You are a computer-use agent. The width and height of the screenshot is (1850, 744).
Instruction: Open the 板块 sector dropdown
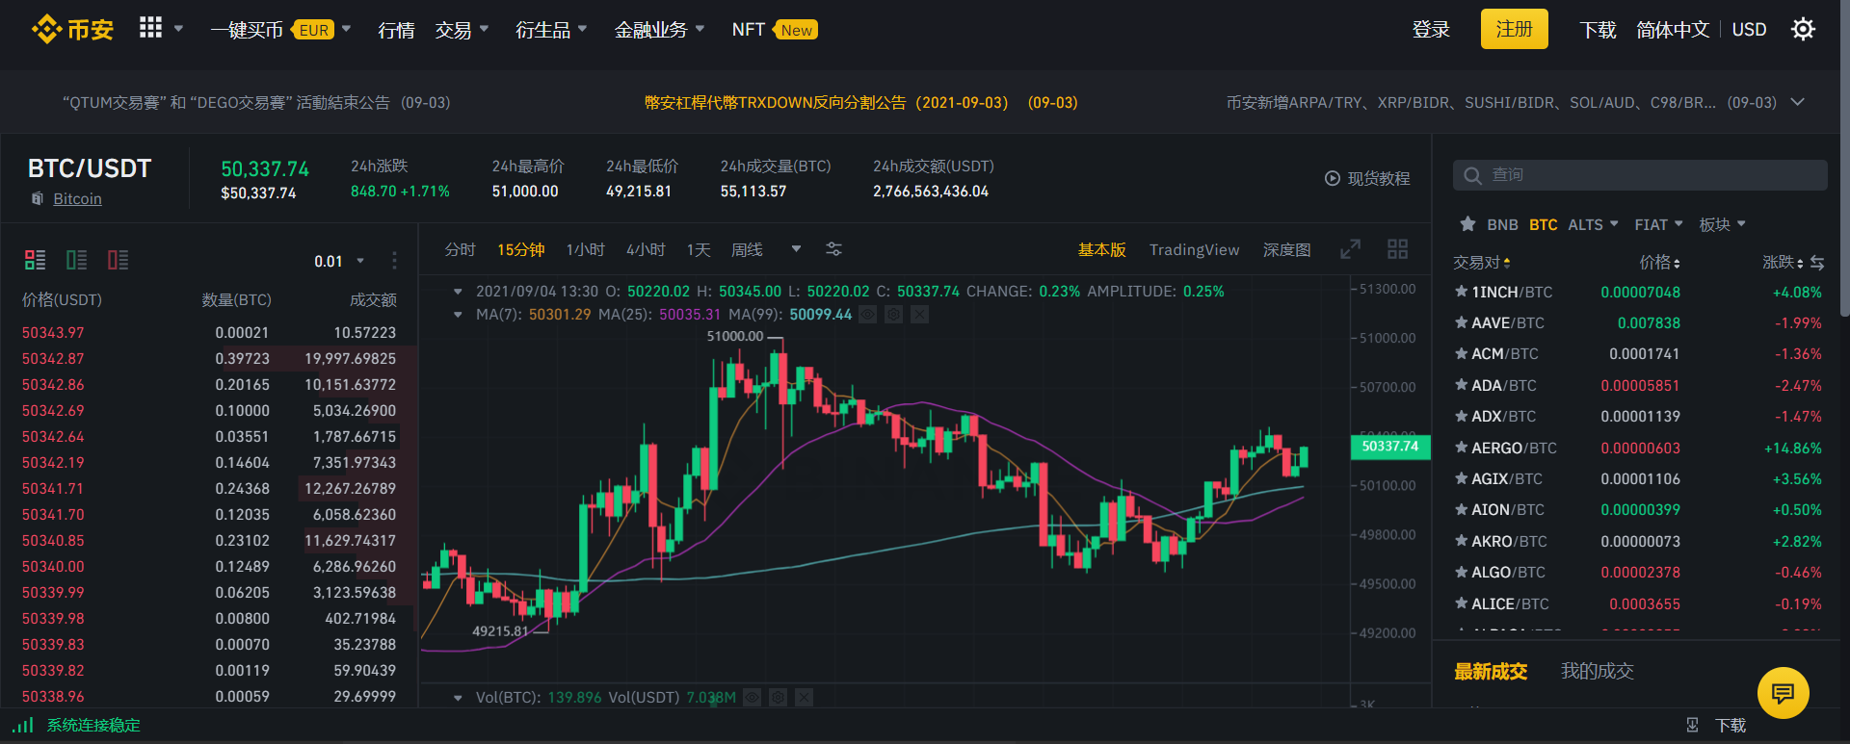(1722, 224)
